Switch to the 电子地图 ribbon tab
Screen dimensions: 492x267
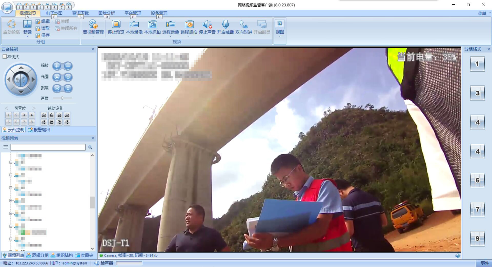coord(54,13)
